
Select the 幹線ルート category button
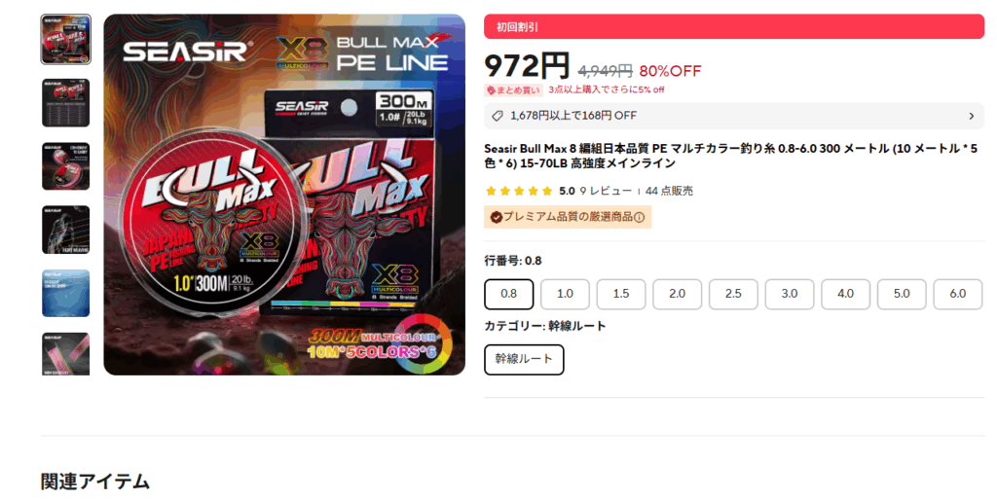[524, 360]
